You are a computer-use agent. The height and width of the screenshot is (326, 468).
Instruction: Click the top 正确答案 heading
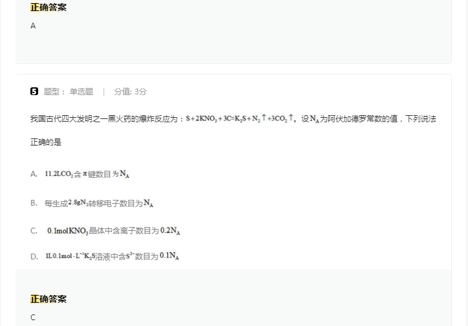(48, 8)
